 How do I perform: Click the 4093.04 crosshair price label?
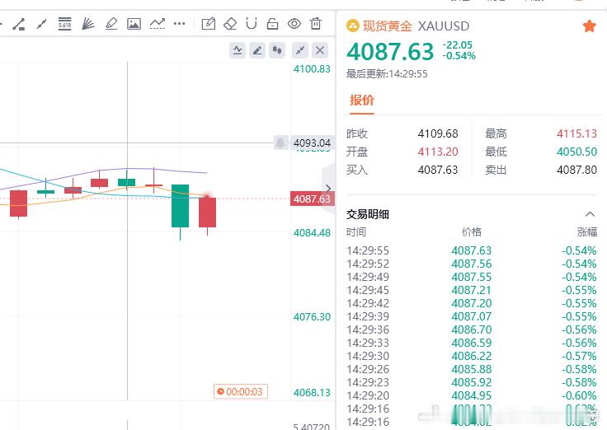[x=312, y=143]
